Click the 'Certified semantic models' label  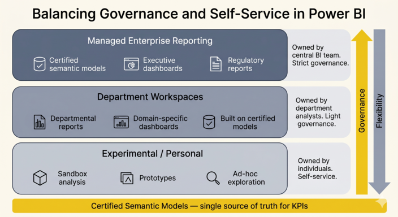click(77, 64)
